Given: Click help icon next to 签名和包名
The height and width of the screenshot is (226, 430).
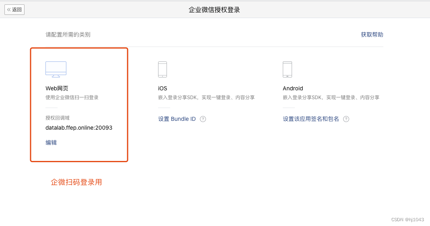Looking at the screenshot, I should 346,119.
